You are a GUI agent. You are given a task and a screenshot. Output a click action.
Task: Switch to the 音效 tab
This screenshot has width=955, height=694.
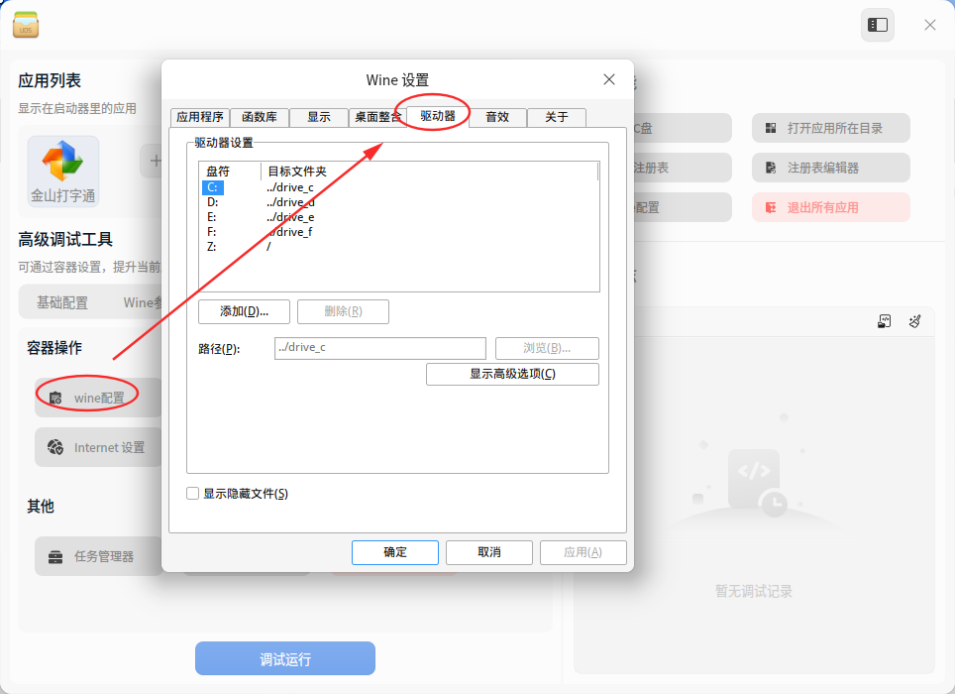point(497,117)
